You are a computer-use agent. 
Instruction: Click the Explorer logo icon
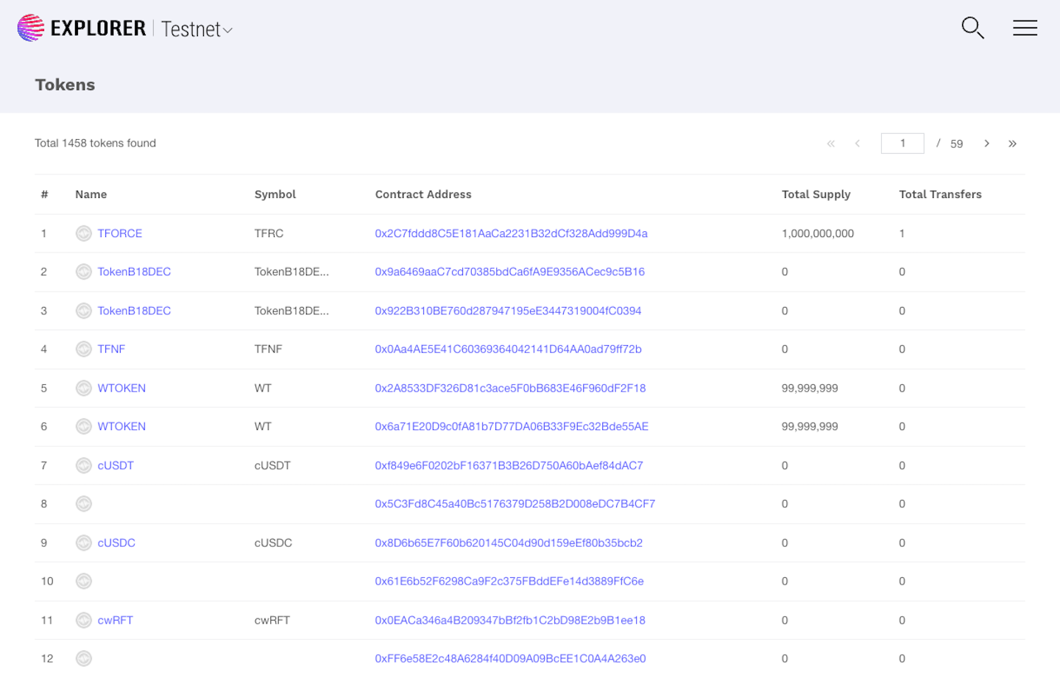point(31,28)
